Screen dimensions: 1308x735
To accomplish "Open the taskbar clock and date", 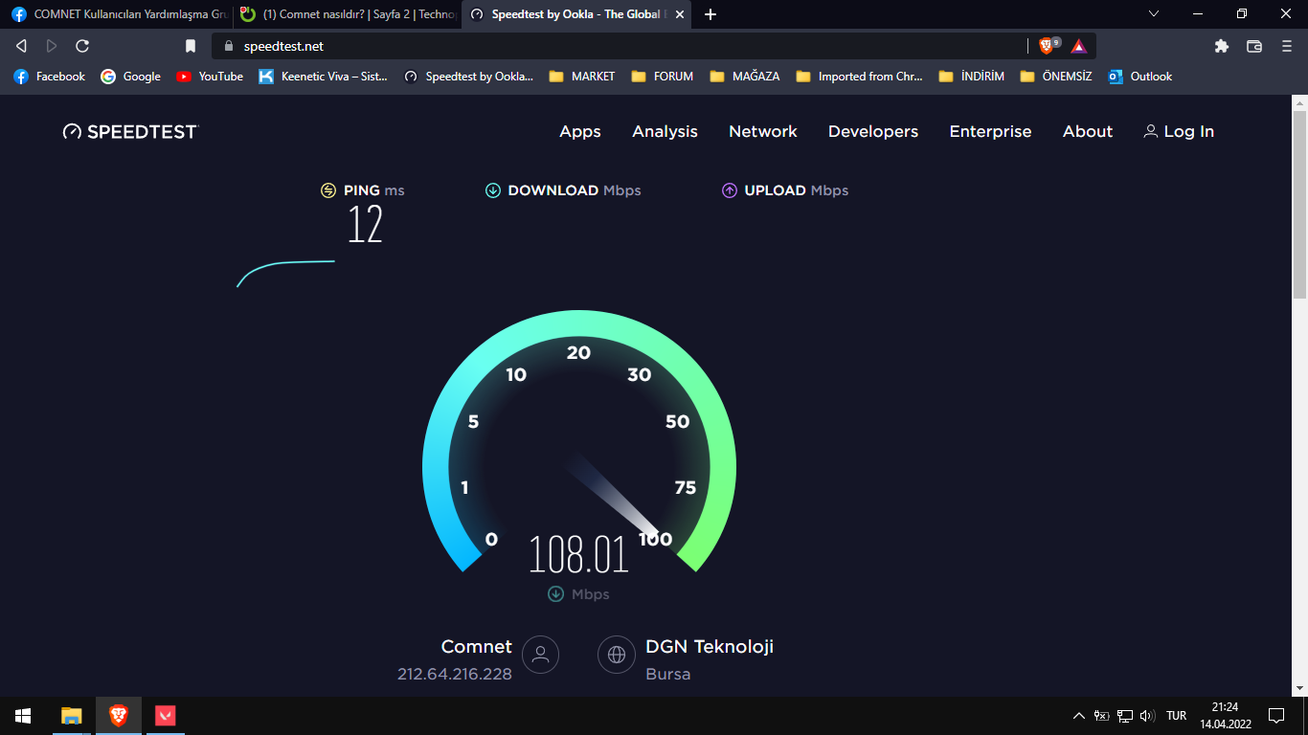I will coord(1225,716).
